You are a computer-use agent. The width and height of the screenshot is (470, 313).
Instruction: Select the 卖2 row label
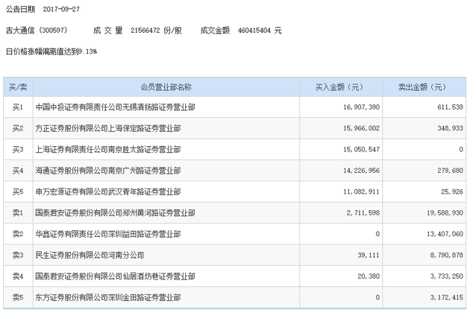[18, 234]
